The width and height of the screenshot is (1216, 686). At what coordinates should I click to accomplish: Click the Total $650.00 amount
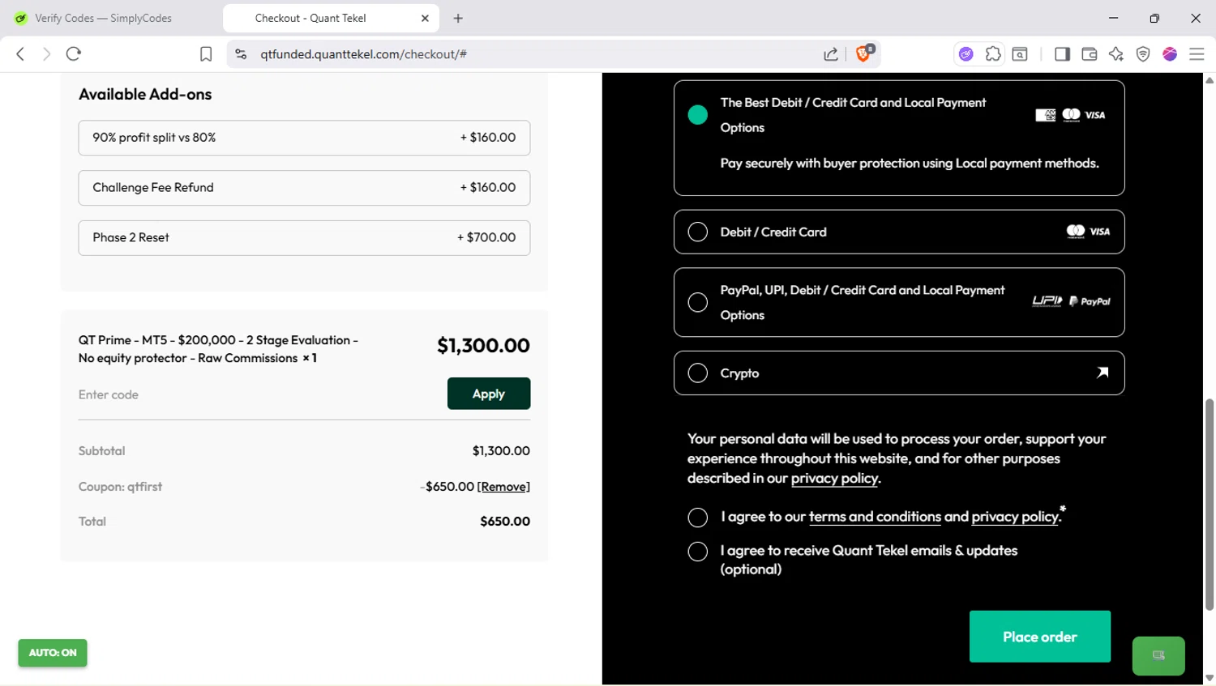coord(505,522)
